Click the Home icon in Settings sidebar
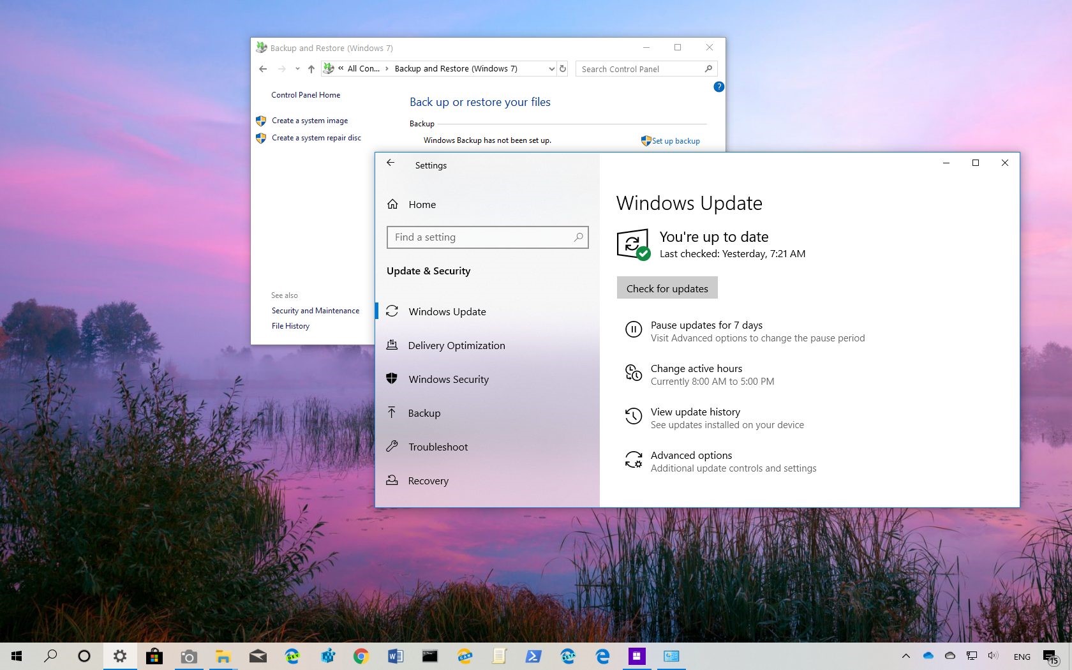This screenshot has width=1072, height=670. [x=392, y=204]
